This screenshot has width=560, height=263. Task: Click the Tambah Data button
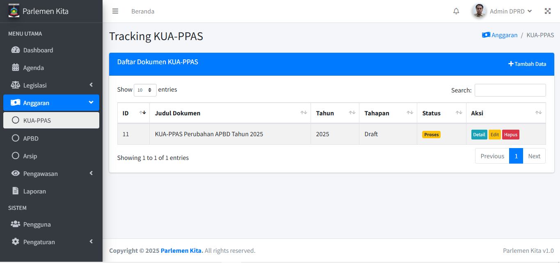pyautogui.click(x=527, y=64)
